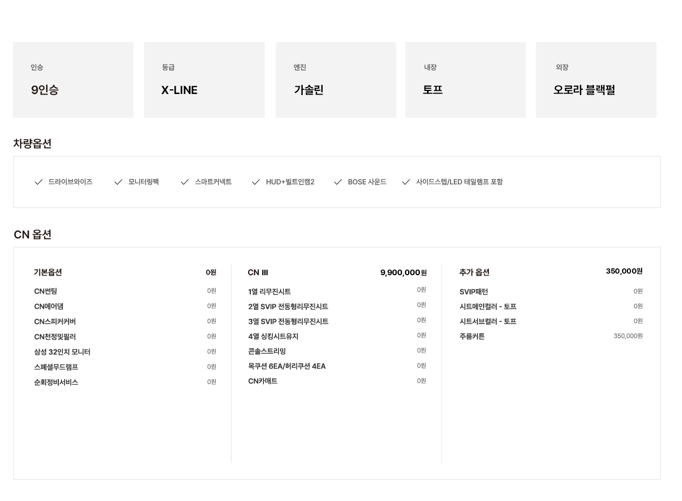Click the CN에어댐 option row
The image size is (682, 501).
coord(125,307)
